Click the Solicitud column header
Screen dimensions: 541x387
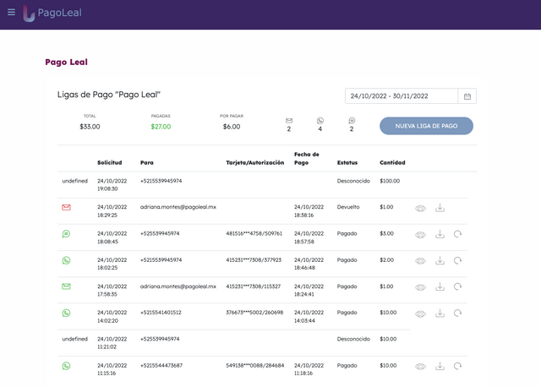click(109, 163)
